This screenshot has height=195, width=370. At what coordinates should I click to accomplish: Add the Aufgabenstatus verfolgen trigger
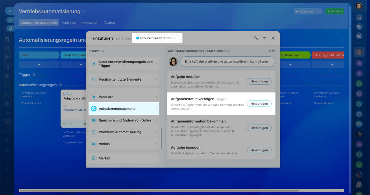[259, 104]
